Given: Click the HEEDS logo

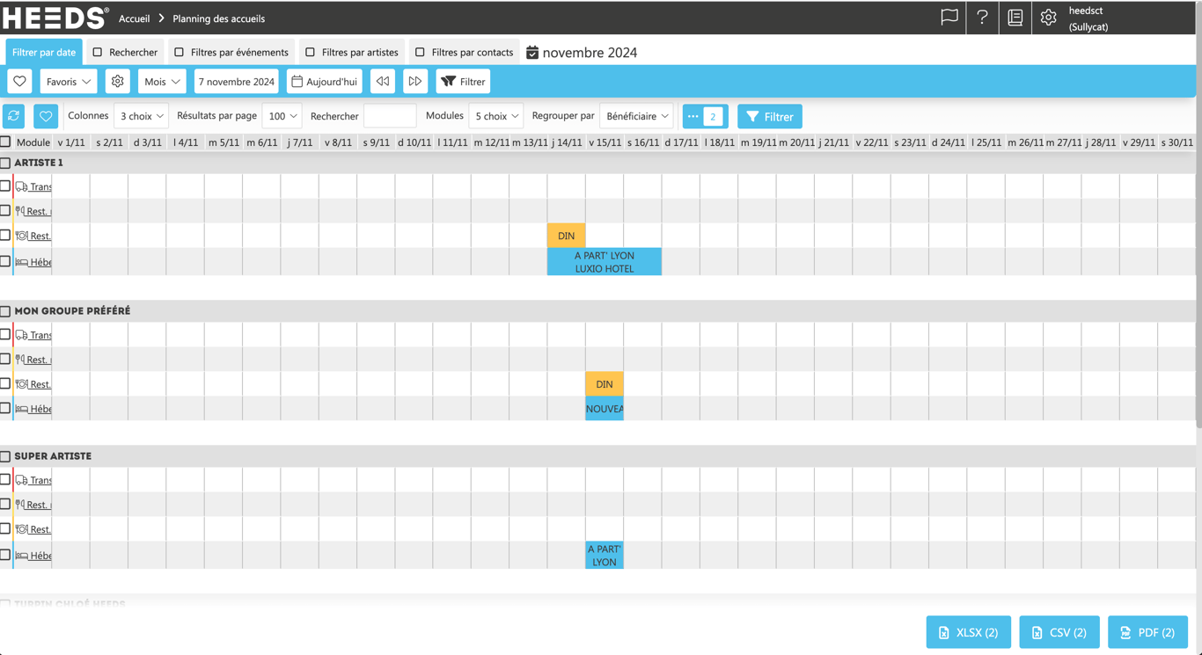Looking at the screenshot, I should [x=55, y=18].
